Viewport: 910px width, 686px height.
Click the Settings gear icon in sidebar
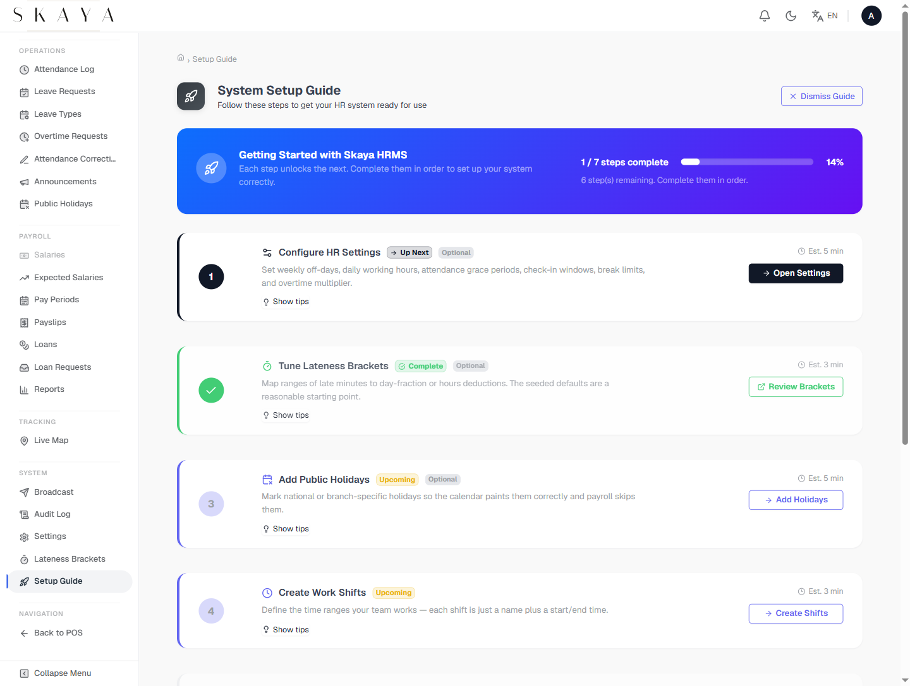[24, 537]
